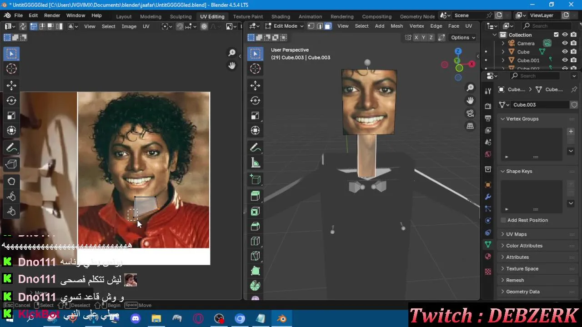Open the Image menu in the UV editor
582x327 pixels.
coord(129,26)
